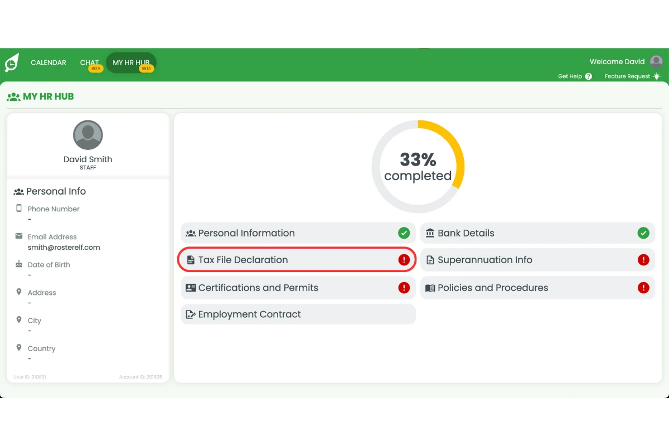
Task: Click the red alert on Policies and Procedures
Action: [643, 288]
